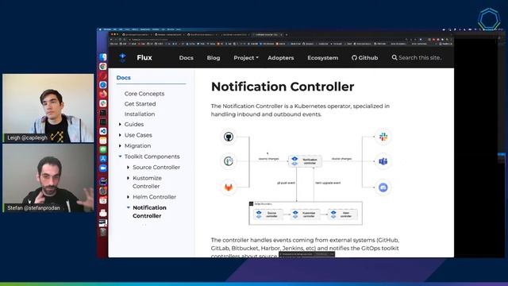Image resolution: width=508 pixels, height=286 pixels.
Task: Open the Trash in the dock
Action: (103, 232)
